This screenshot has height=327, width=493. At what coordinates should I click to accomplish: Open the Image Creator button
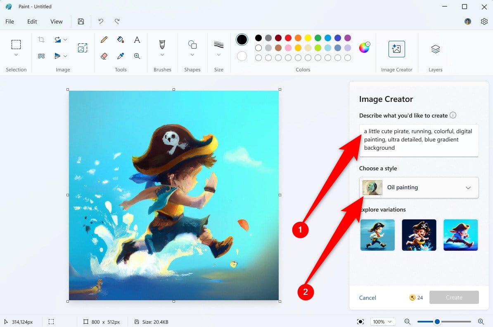pos(396,49)
